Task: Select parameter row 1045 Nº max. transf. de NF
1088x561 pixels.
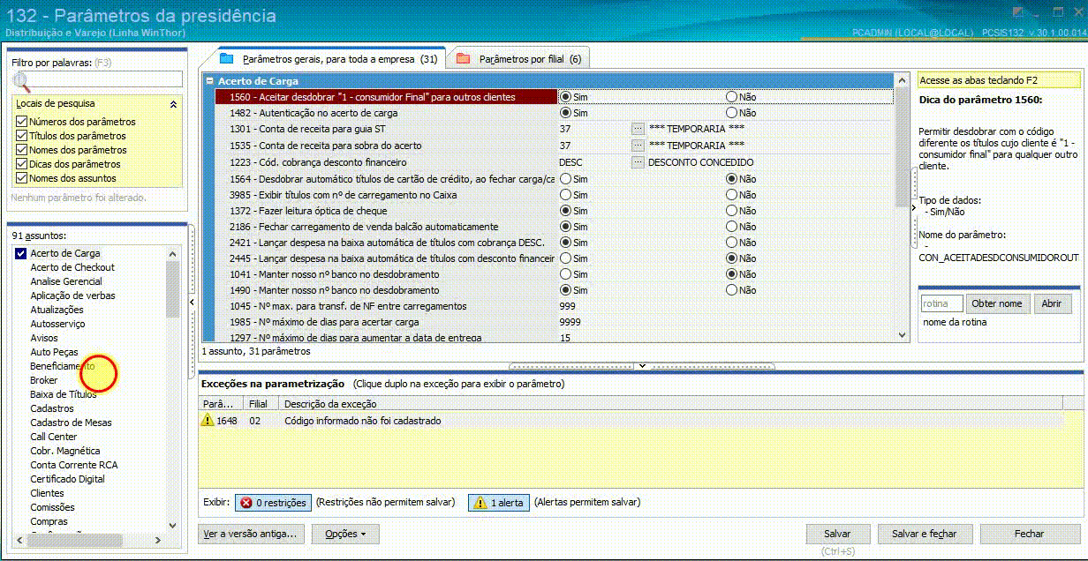Action: tap(555, 306)
